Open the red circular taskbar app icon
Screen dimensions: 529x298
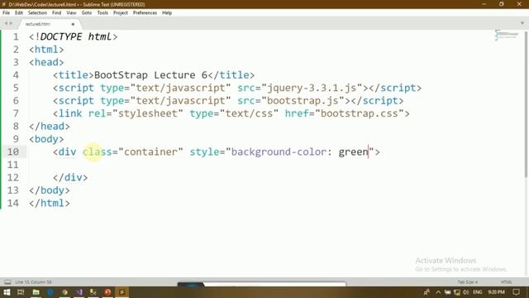(107, 292)
